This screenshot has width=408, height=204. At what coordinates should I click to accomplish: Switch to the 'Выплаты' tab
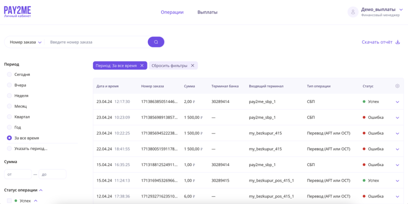tap(207, 12)
